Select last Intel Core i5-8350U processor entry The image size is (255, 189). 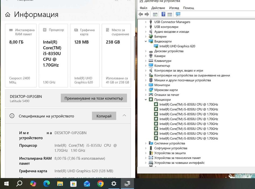click(x=189, y=138)
